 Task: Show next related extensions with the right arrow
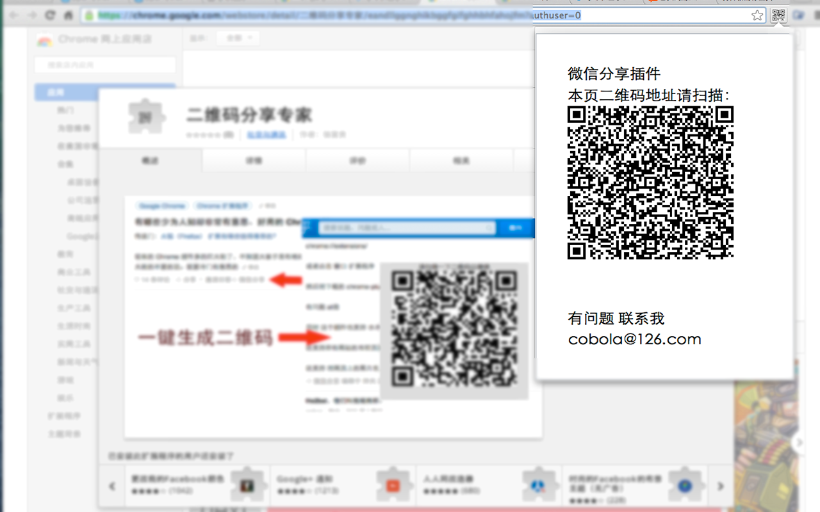tap(721, 486)
